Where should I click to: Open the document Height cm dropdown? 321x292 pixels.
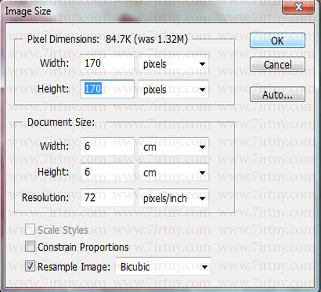173,172
